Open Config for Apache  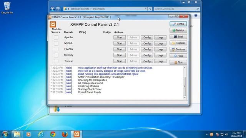147,38
